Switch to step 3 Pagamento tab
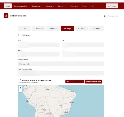Screen dimensions: 124x117 click(x=53, y=28)
